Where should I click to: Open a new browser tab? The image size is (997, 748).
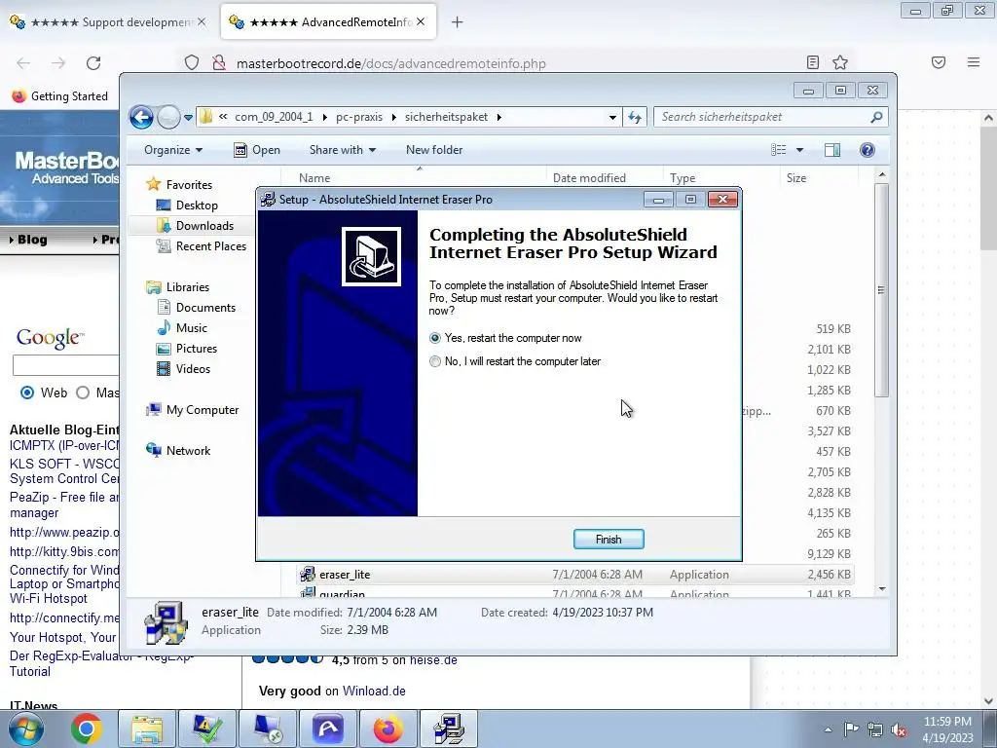(x=458, y=22)
